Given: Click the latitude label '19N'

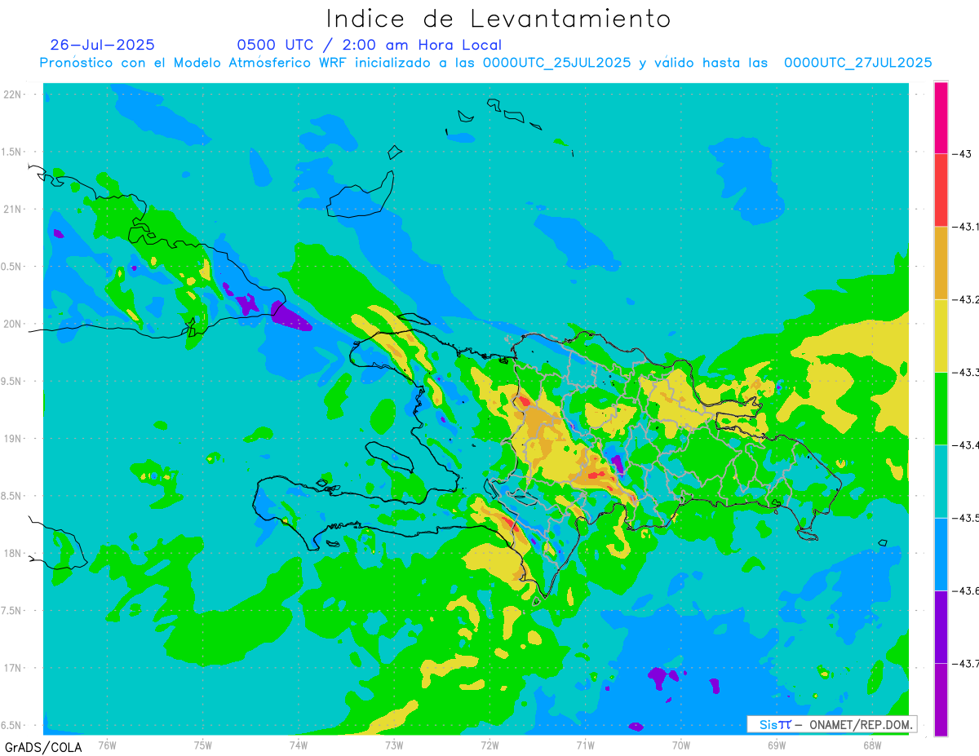Looking at the screenshot, I should click(12, 439).
